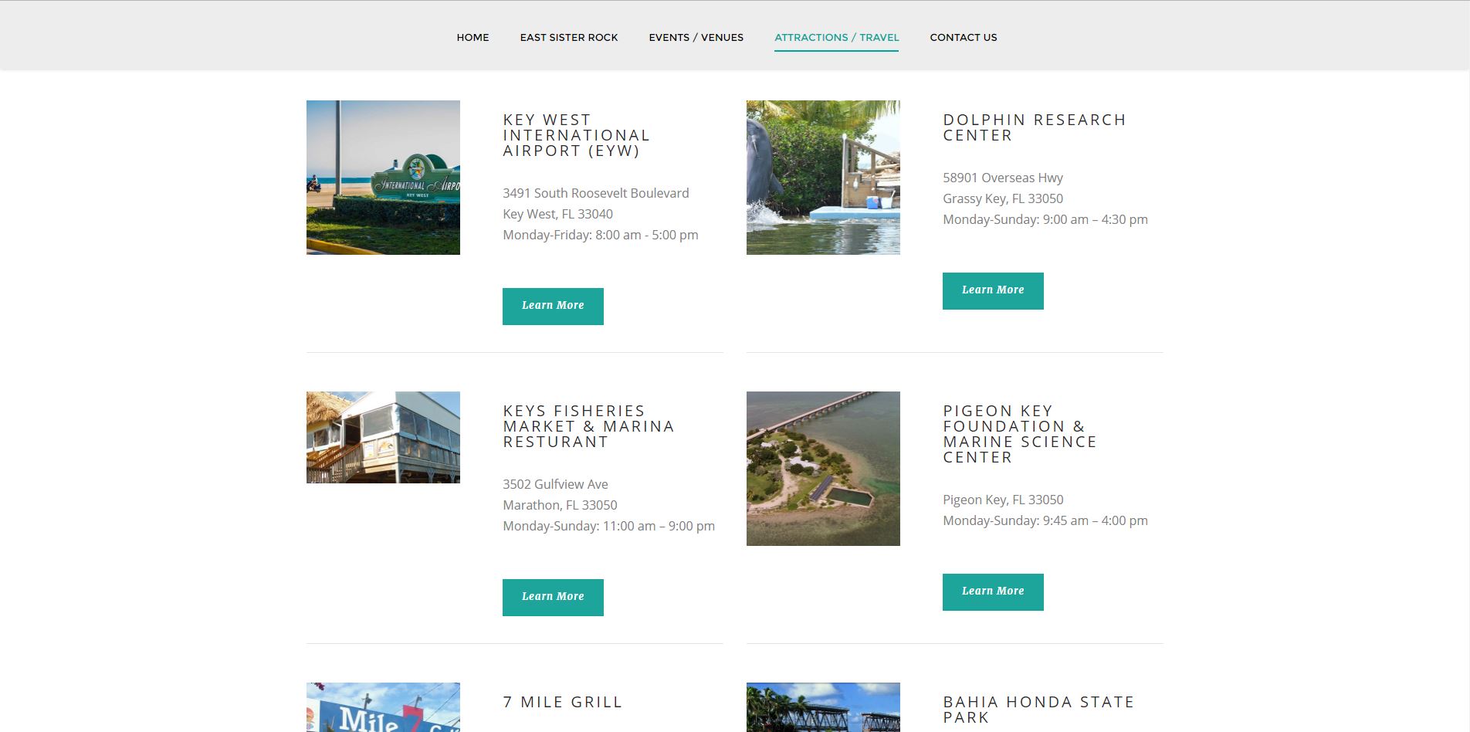This screenshot has height=732, width=1470.
Task: Open the Key West airport sign photo
Action: 383,178
